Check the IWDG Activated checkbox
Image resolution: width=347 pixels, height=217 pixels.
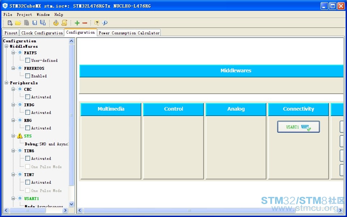(x=28, y=112)
